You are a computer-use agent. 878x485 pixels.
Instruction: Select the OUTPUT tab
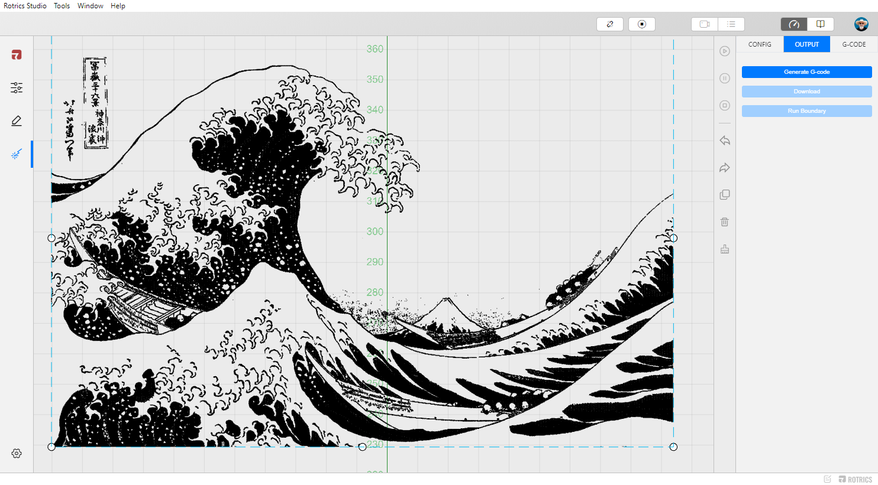click(807, 44)
